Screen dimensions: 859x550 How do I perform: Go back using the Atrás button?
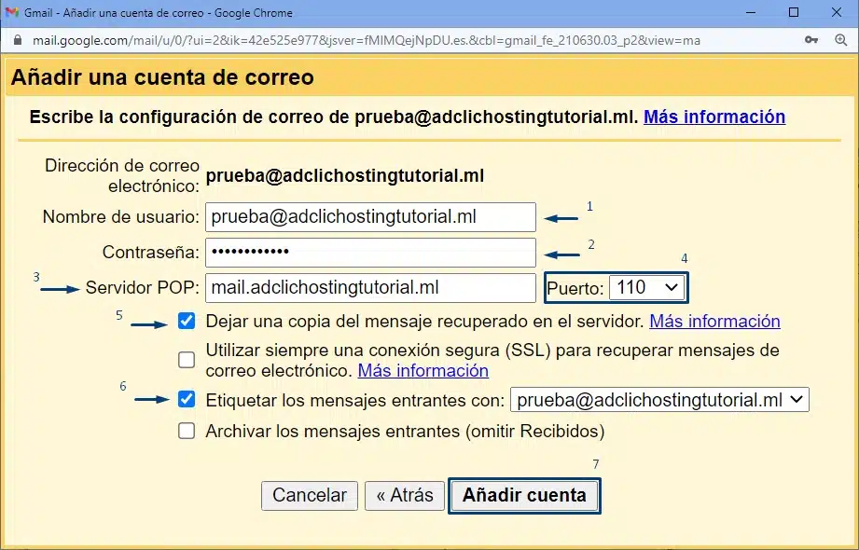coord(404,495)
